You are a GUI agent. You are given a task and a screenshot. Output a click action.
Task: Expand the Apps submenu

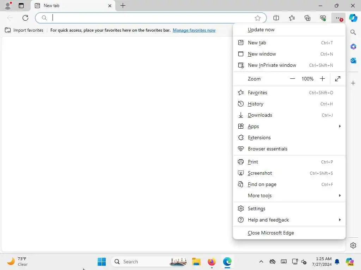[x=289, y=127]
